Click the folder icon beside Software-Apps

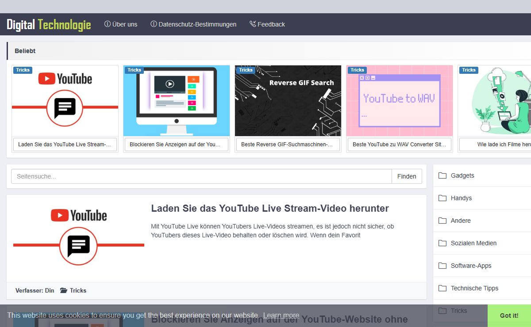click(x=442, y=266)
